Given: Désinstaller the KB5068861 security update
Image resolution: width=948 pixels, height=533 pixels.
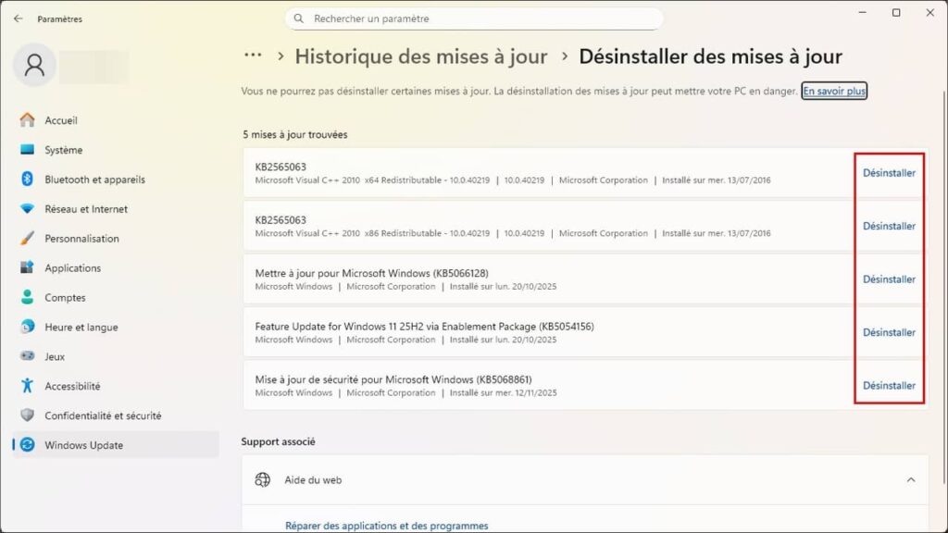Looking at the screenshot, I should click(888, 385).
